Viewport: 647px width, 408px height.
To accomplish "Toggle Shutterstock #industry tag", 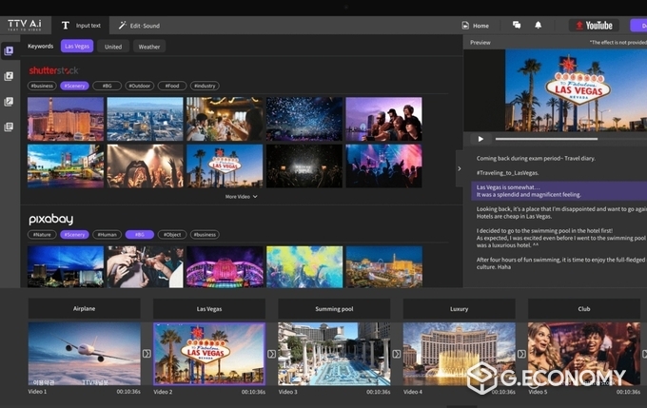I will [x=205, y=86].
